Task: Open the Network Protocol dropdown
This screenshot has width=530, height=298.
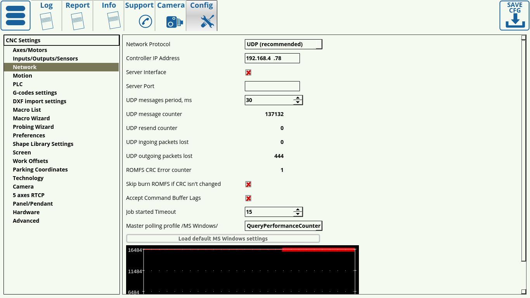Action: [283, 44]
